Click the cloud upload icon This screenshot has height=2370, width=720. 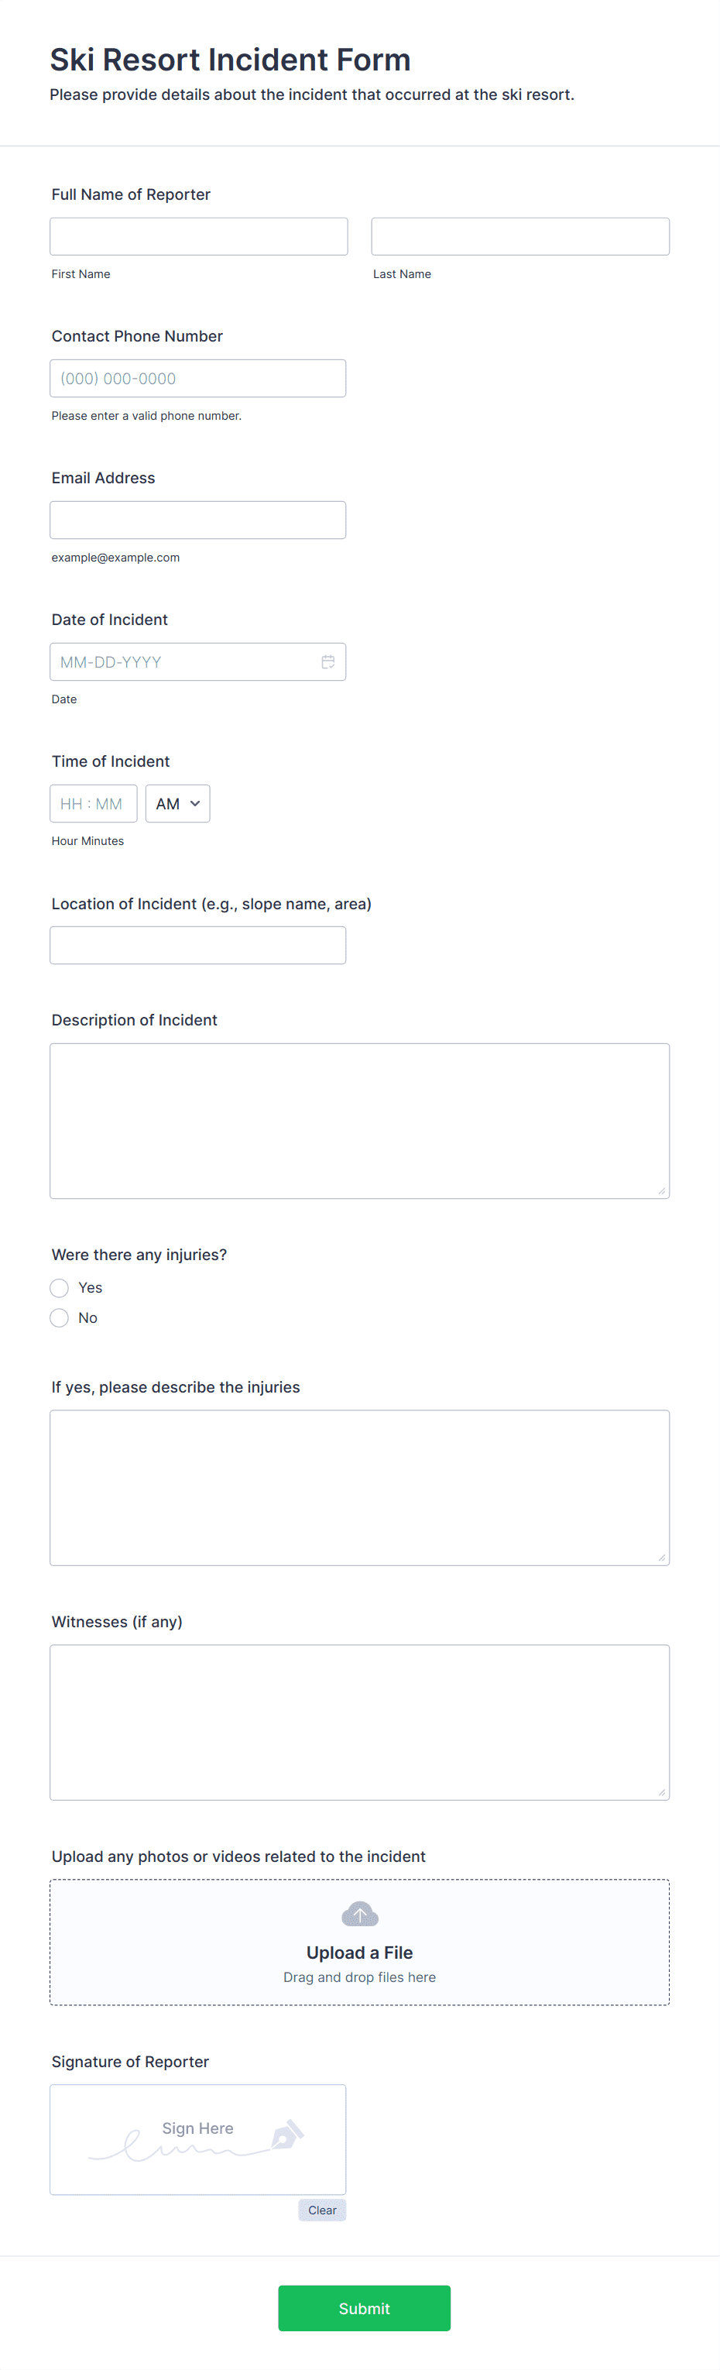pyautogui.click(x=359, y=1914)
